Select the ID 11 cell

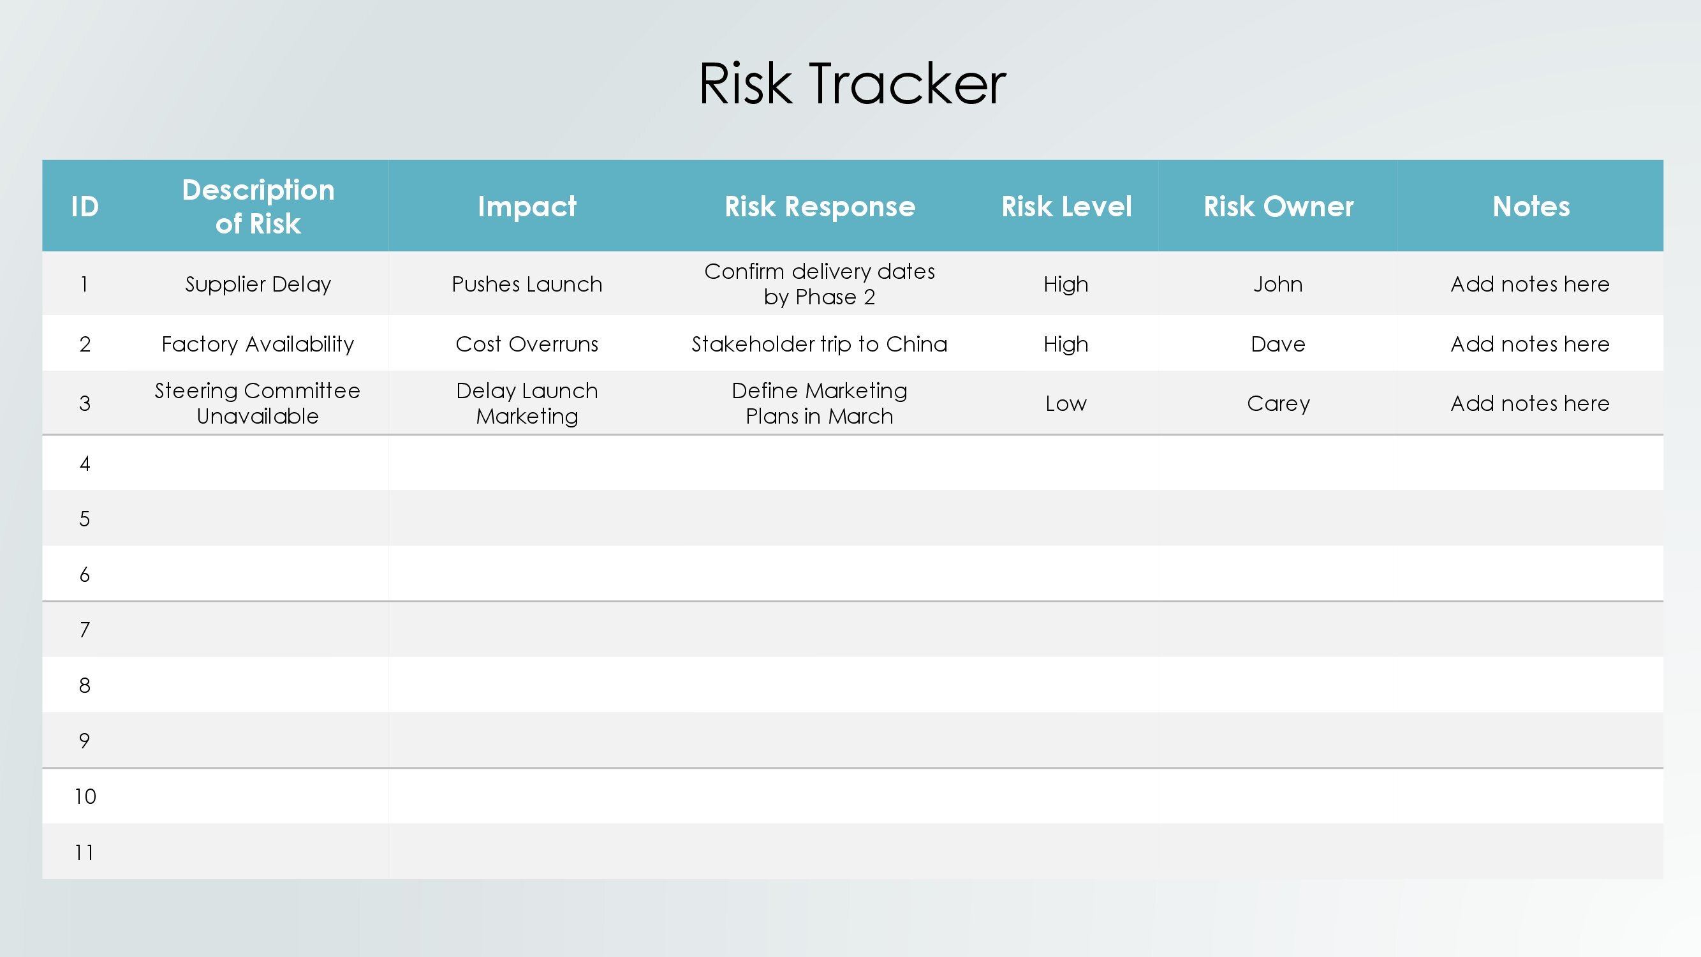85,851
